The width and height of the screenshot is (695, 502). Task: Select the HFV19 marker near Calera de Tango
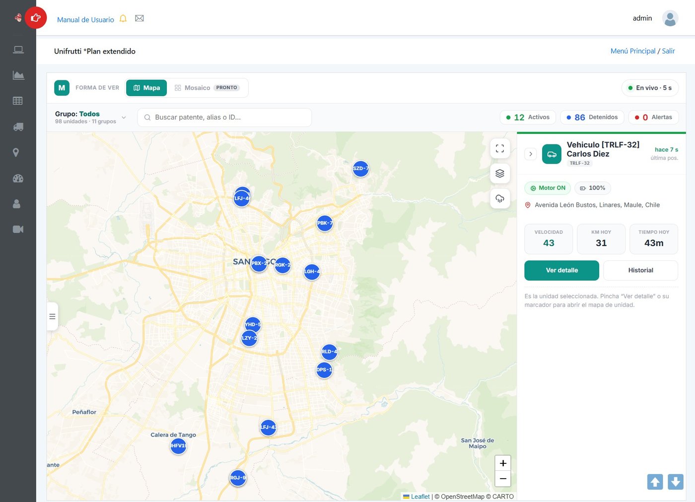point(178,446)
